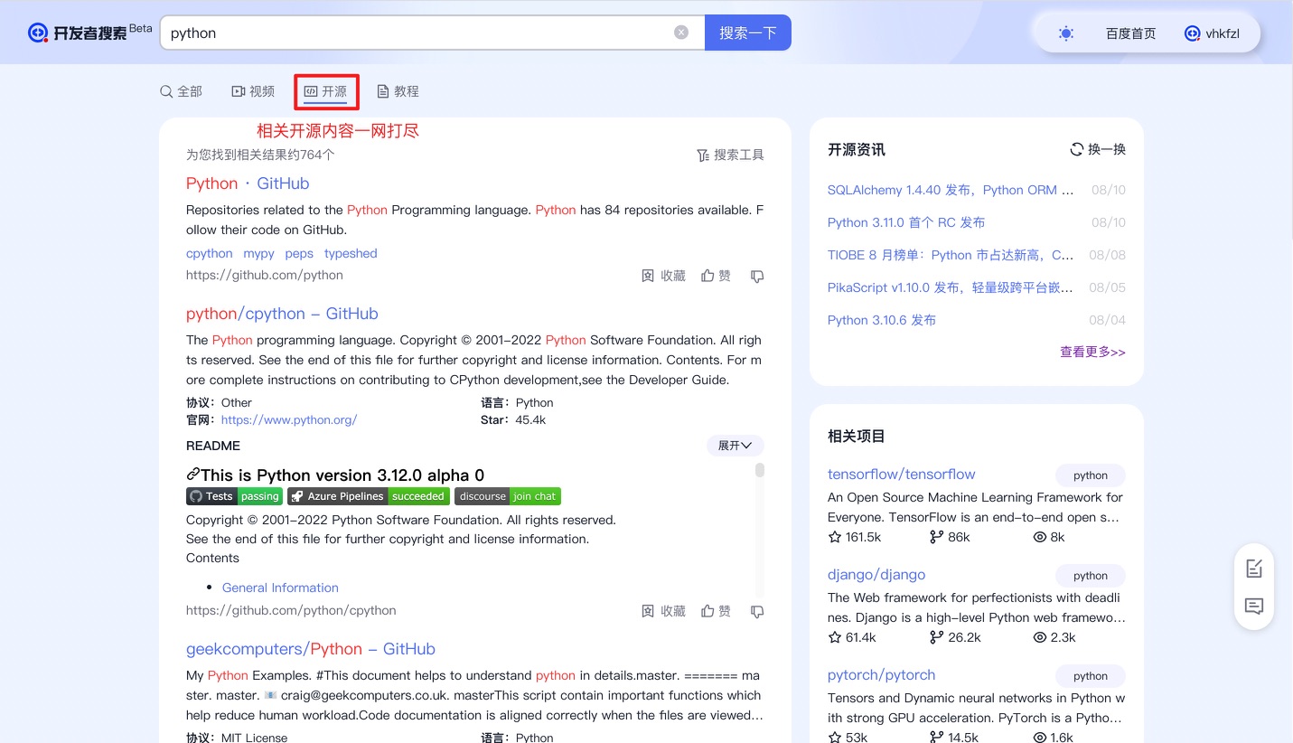
Task: Open the geekcomputers/Python – GitHub result
Action: click(311, 649)
